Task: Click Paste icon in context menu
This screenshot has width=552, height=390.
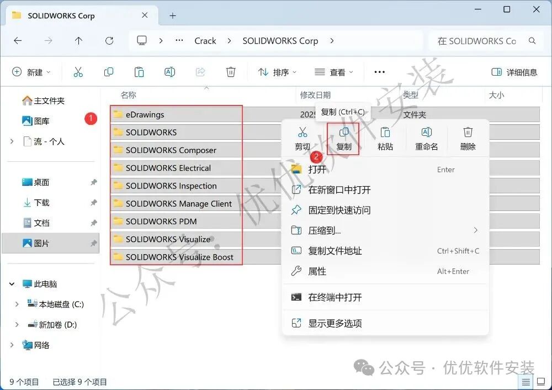Action: click(385, 133)
